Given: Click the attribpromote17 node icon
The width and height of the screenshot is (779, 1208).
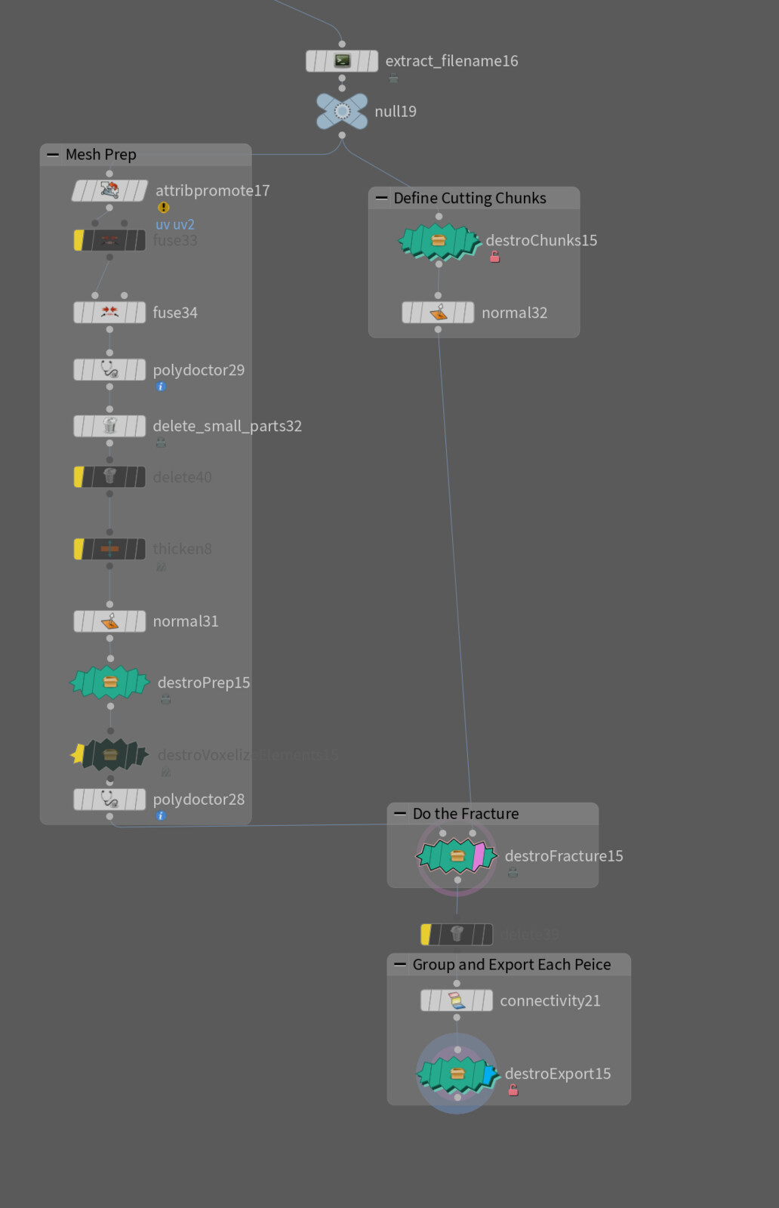Looking at the screenshot, I should (109, 190).
